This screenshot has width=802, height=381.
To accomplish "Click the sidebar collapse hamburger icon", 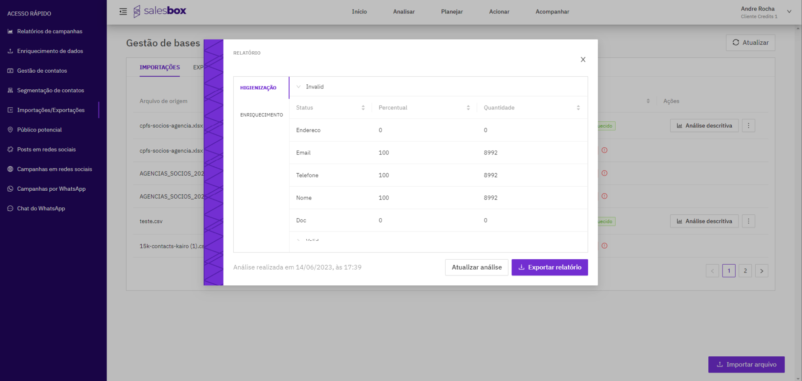I will pos(123,12).
